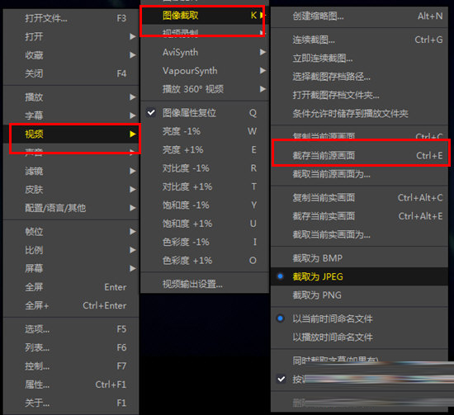The height and width of the screenshot is (415, 454).
Task: Expand the 播放 submenu
Action: coord(71,97)
